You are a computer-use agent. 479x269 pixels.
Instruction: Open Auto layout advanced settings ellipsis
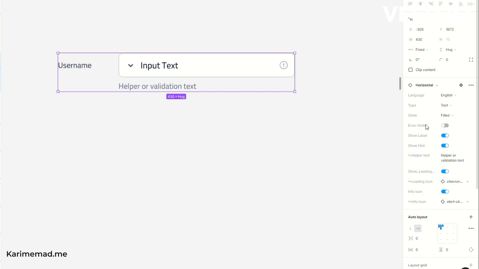point(471,228)
